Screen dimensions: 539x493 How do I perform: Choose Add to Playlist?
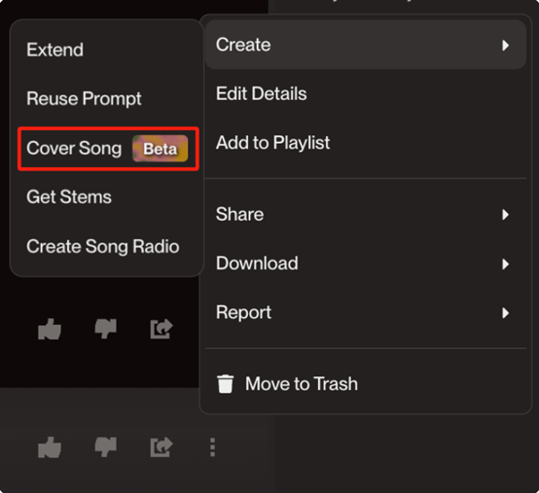point(273,143)
